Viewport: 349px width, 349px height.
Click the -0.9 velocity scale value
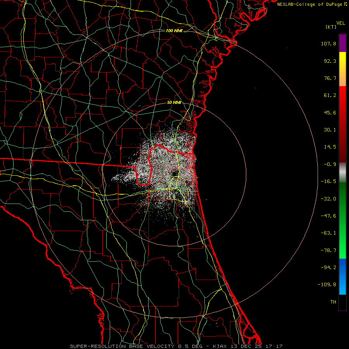tap(330, 164)
